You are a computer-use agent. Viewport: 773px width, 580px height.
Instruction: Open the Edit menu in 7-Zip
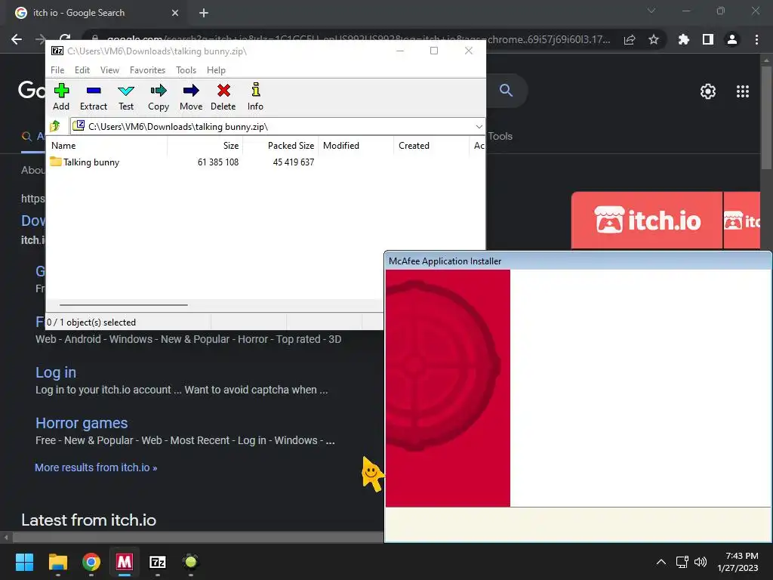tap(82, 70)
